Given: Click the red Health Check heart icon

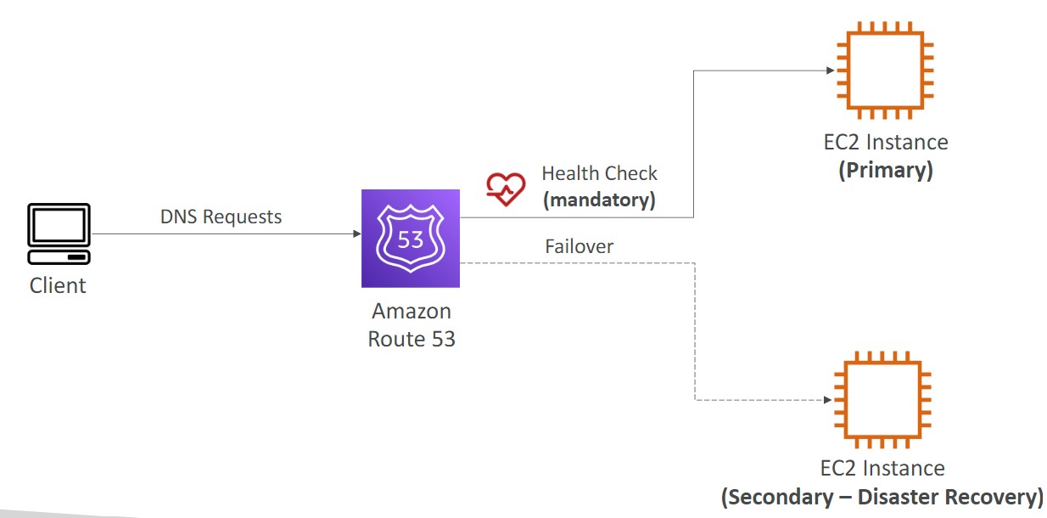Looking at the screenshot, I should (x=506, y=189).
